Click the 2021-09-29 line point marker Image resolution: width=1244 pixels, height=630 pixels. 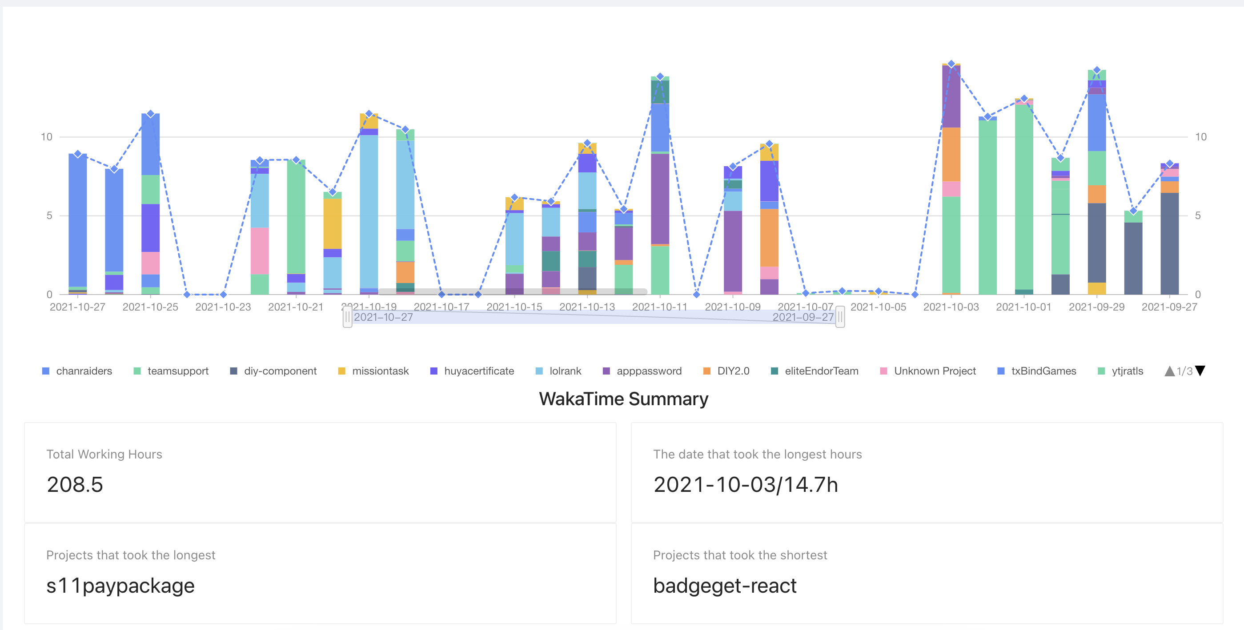click(x=1097, y=71)
